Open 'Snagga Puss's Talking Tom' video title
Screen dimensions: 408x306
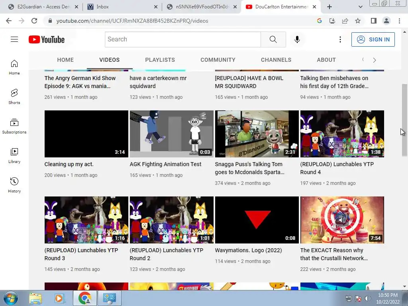(249, 168)
